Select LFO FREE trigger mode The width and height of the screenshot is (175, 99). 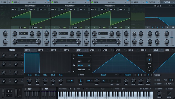point(84,61)
